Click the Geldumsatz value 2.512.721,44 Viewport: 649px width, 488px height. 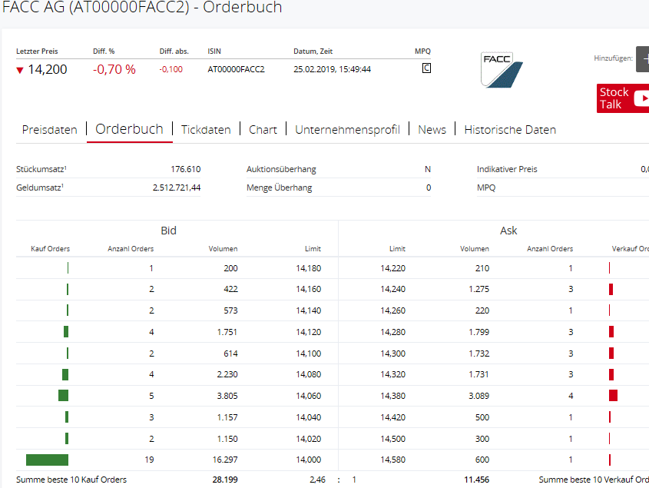pos(176,188)
